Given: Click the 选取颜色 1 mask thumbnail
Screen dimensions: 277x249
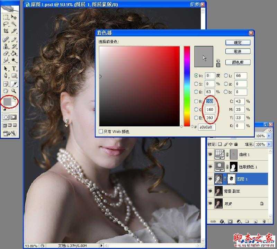Looking at the screenshot, I should click(233, 167).
